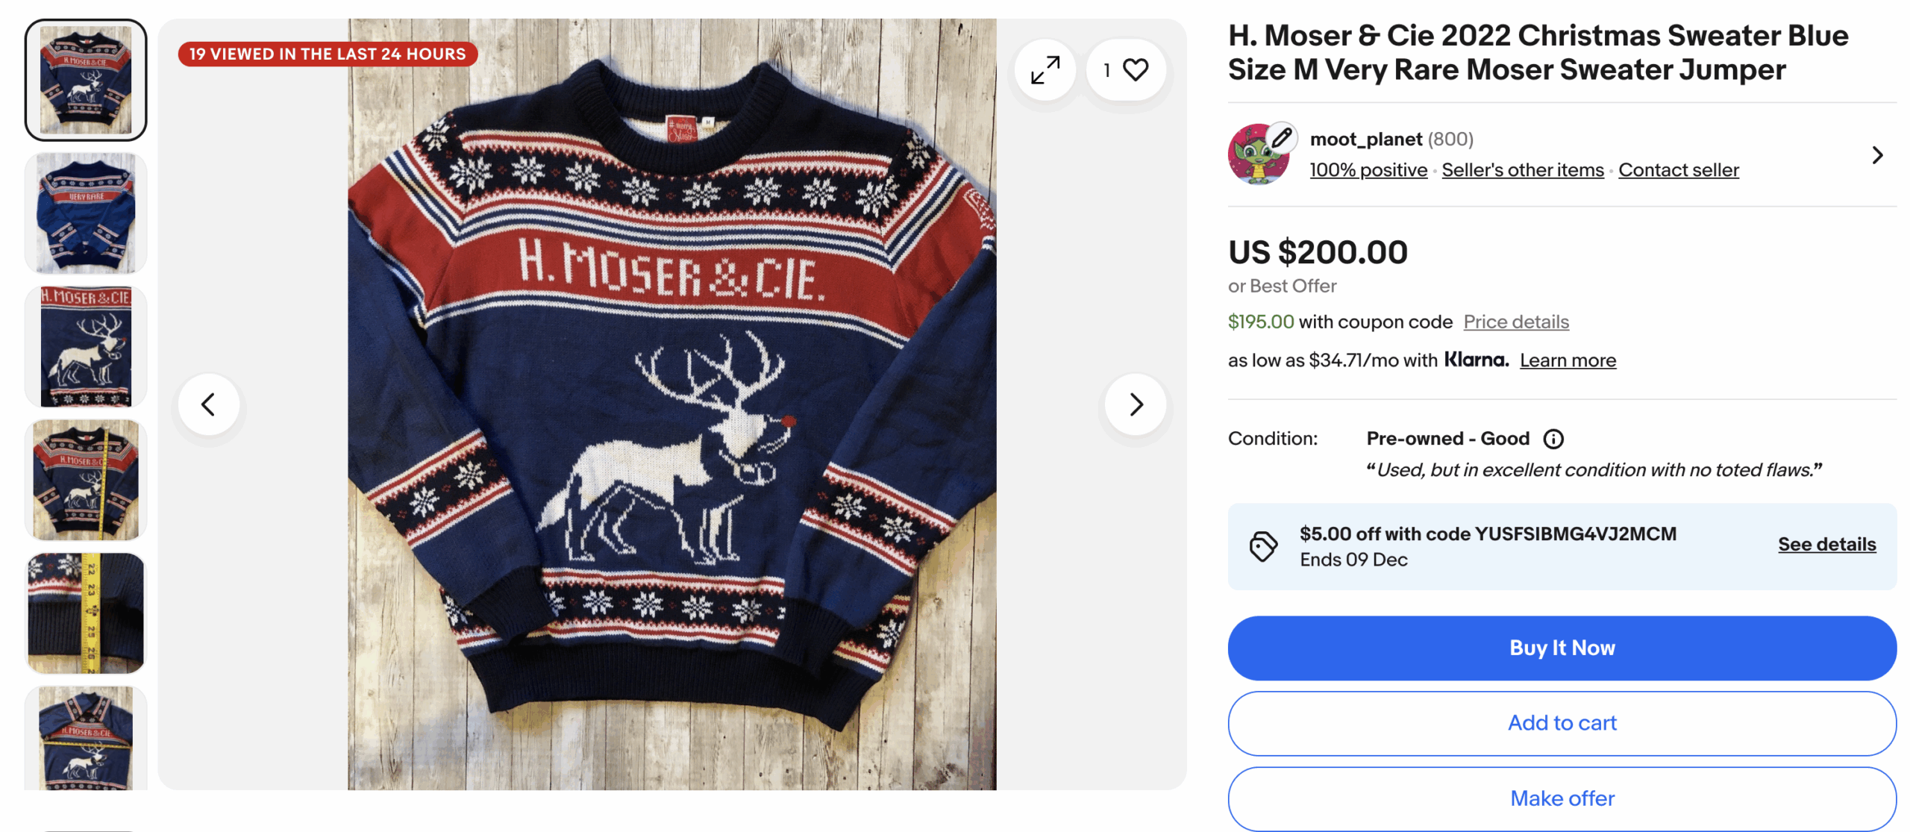Open the moot_planet seller avatar
This screenshot has height=832, width=1910.
(1259, 154)
